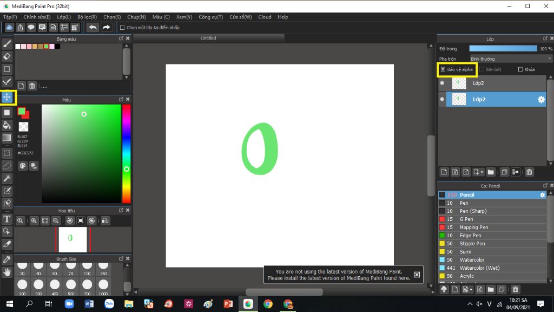Pick the black swatch in the palette
The image size is (554, 312).
(x=57, y=47)
